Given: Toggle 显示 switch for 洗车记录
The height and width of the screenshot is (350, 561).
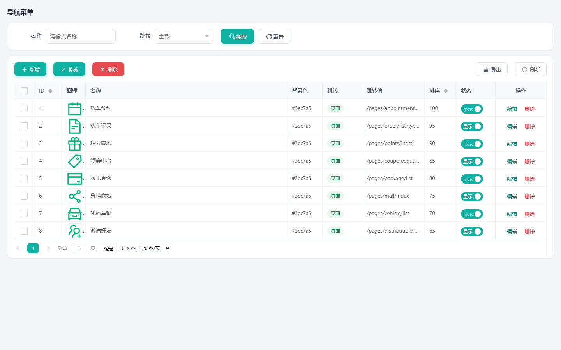Looking at the screenshot, I should [472, 126].
